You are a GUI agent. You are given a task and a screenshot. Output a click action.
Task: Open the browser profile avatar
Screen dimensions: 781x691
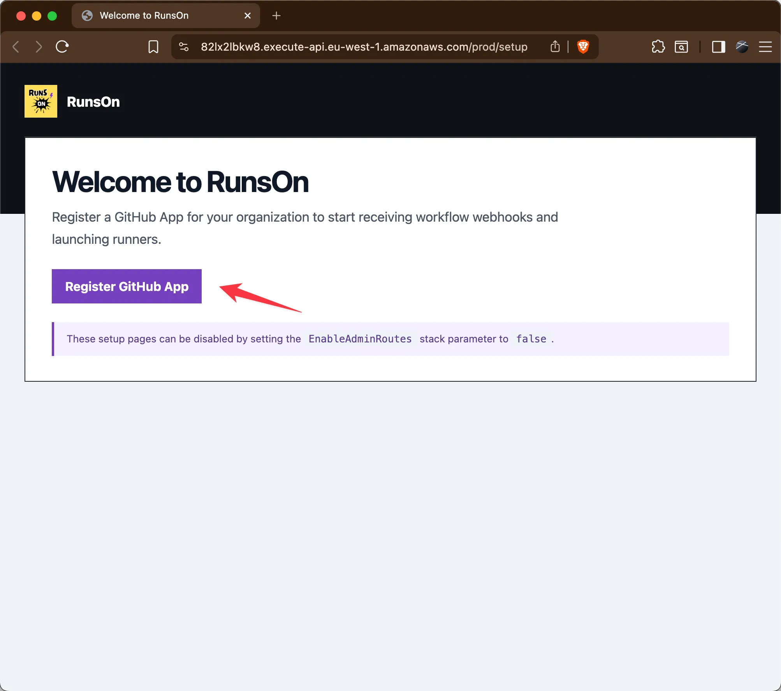click(x=742, y=47)
